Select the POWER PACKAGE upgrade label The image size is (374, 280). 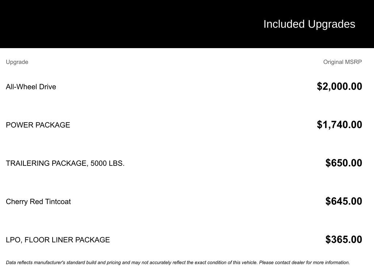pos(38,125)
